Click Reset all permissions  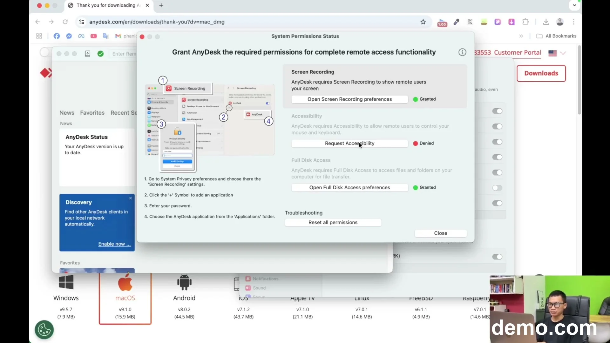click(x=333, y=222)
